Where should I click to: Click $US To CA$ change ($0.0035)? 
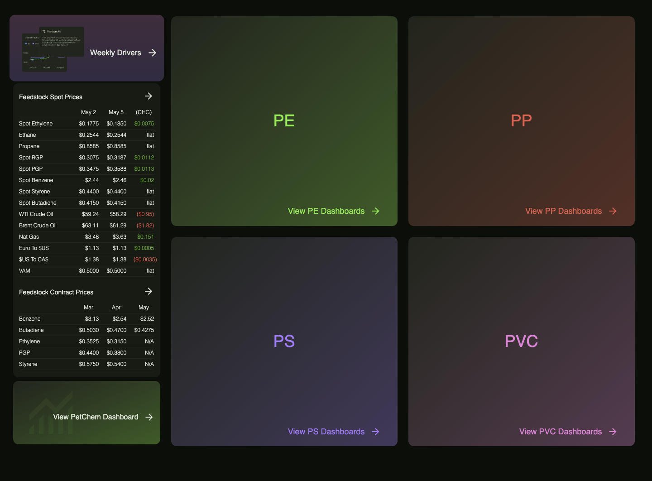tap(145, 260)
